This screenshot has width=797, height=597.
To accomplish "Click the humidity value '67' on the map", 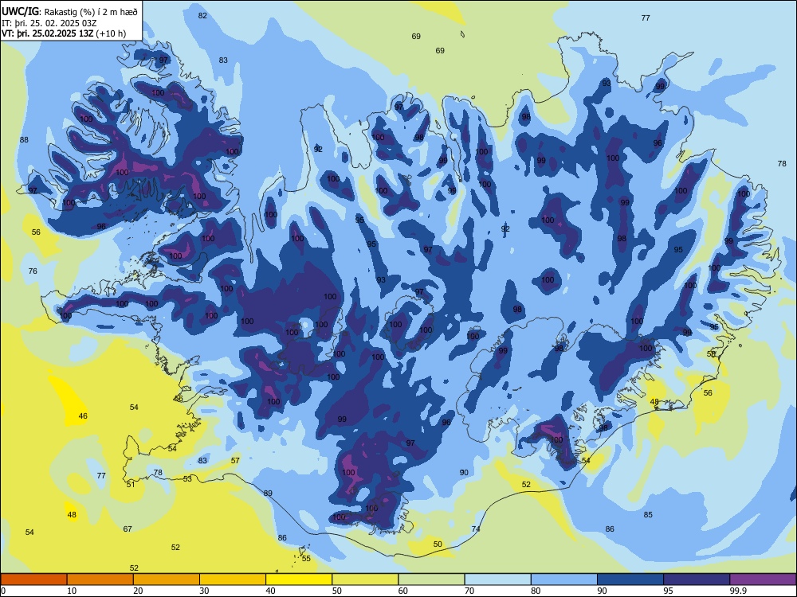I will [128, 529].
